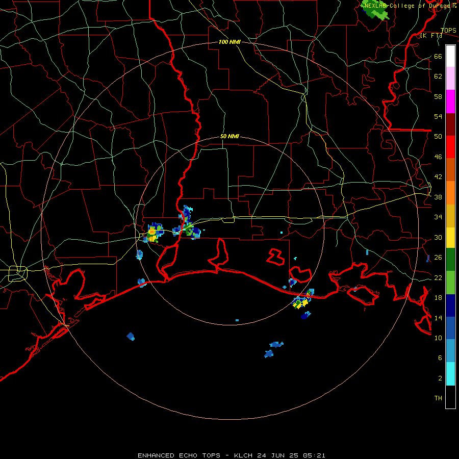
Task: Click the light pink legend swatch
Action: pos(450,78)
